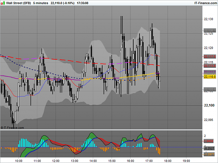Click the 19:00 time axis label
218x163 pixels.
pyautogui.click(x=186, y=161)
